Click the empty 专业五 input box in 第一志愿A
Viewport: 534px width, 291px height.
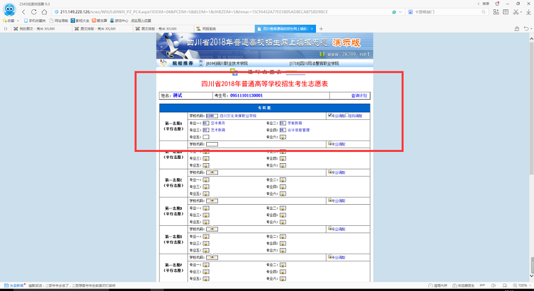[206, 137]
